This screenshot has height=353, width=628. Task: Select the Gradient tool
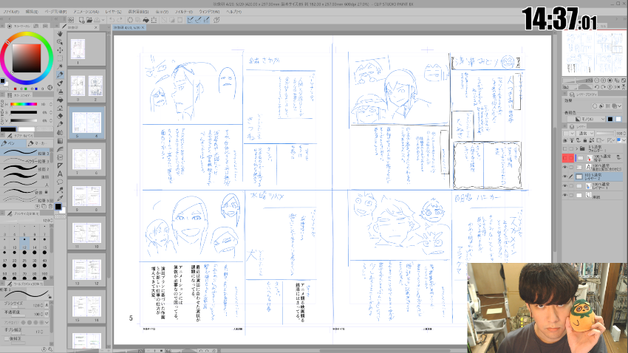pyautogui.click(x=60, y=141)
